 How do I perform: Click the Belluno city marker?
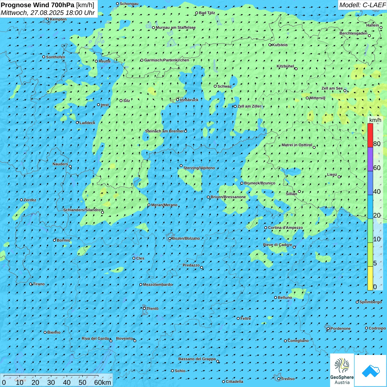click(x=276, y=297)
